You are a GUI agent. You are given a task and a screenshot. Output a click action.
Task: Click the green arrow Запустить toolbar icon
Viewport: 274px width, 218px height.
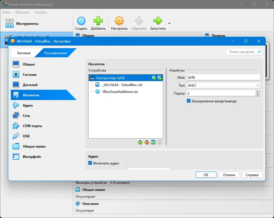[158, 21]
